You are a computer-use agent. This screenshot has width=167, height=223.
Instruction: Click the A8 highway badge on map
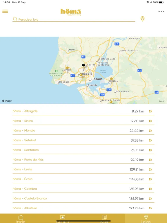click(x=83, y=57)
